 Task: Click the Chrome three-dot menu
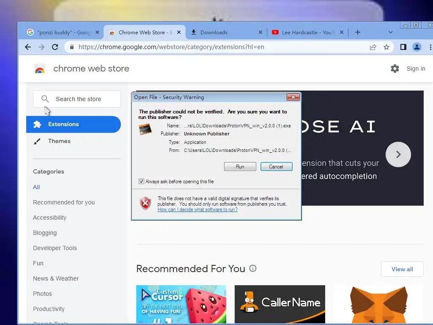430,47
